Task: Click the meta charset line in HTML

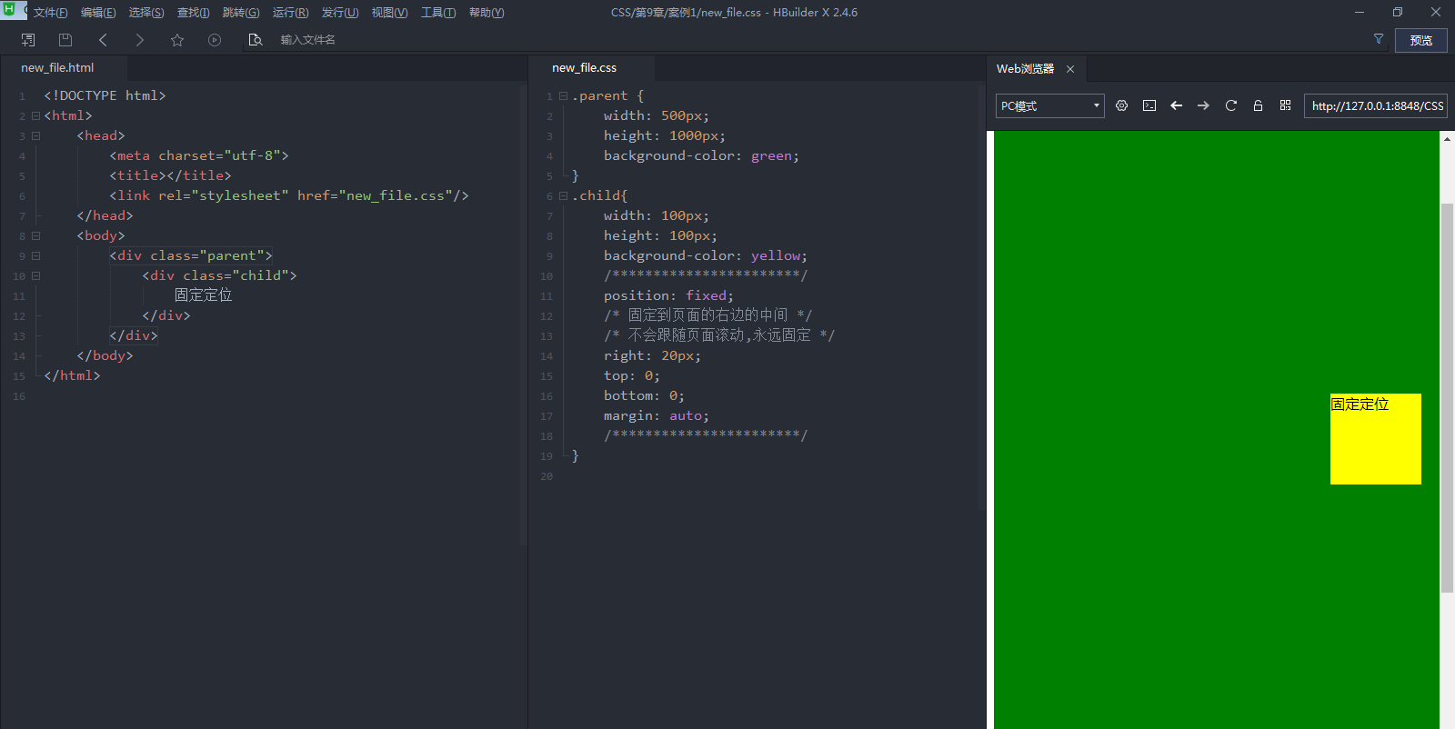Action: (199, 156)
